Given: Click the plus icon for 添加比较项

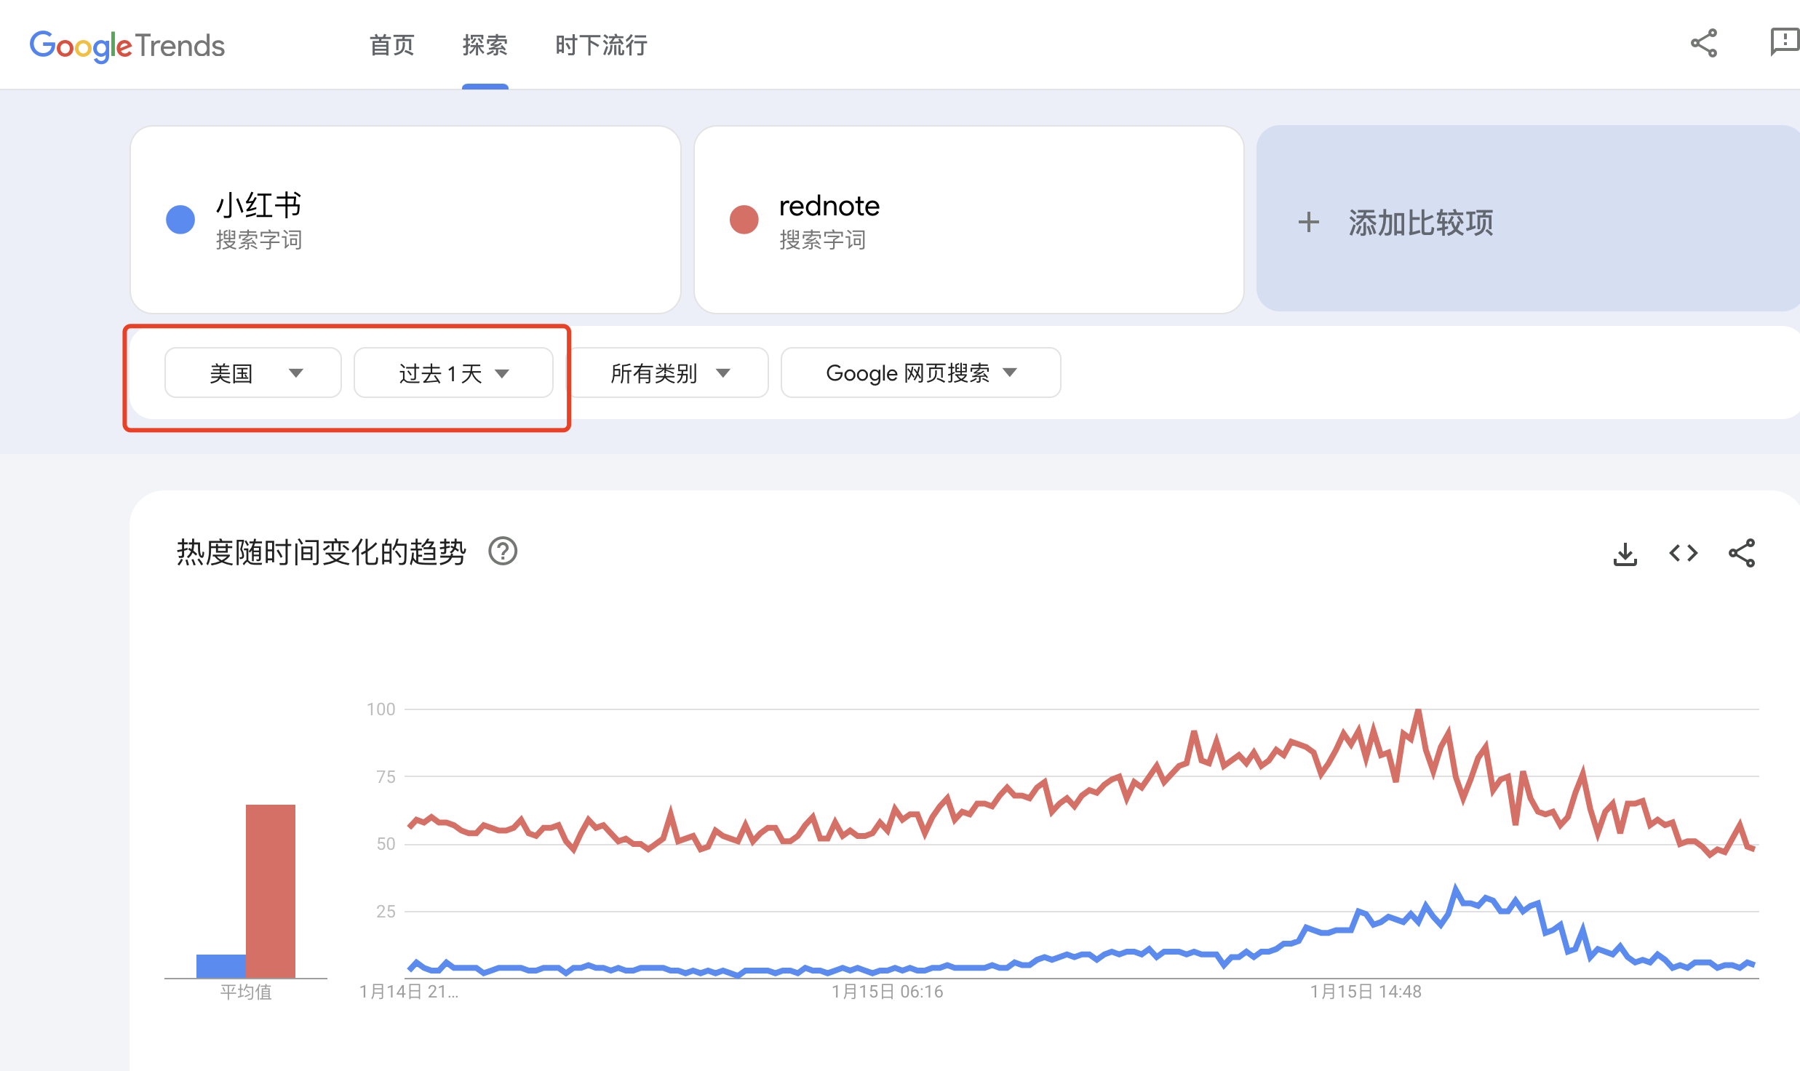Looking at the screenshot, I should 1308,222.
